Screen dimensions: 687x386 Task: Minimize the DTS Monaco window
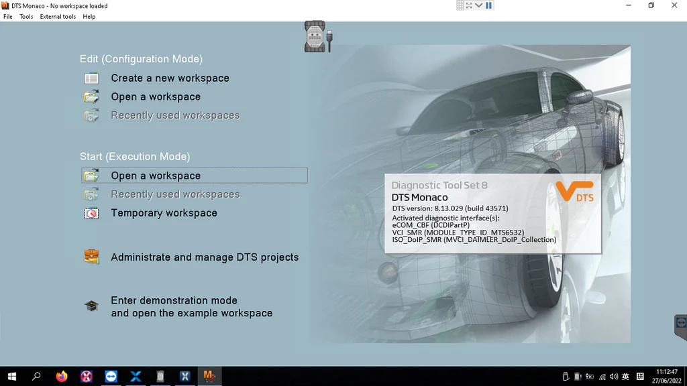[629, 5]
